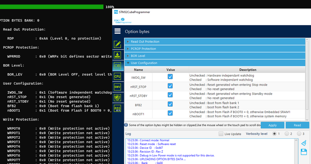Uncheck the IWDG_SW checkbox

coord(170,77)
